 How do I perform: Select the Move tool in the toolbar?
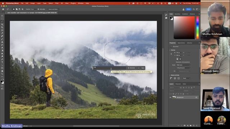[x=2, y=16]
